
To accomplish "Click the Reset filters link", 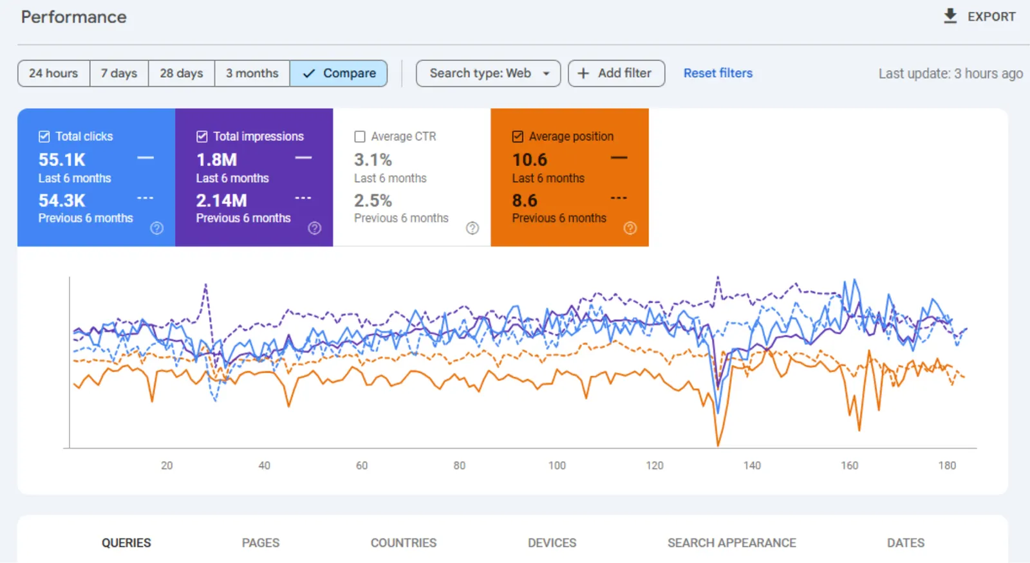I will (x=718, y=73).
